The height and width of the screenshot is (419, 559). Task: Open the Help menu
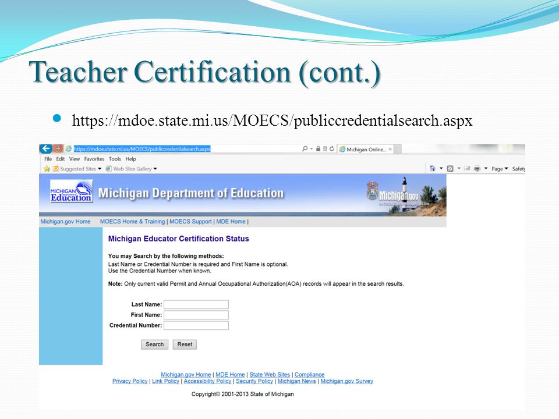(x=130, y=159)
